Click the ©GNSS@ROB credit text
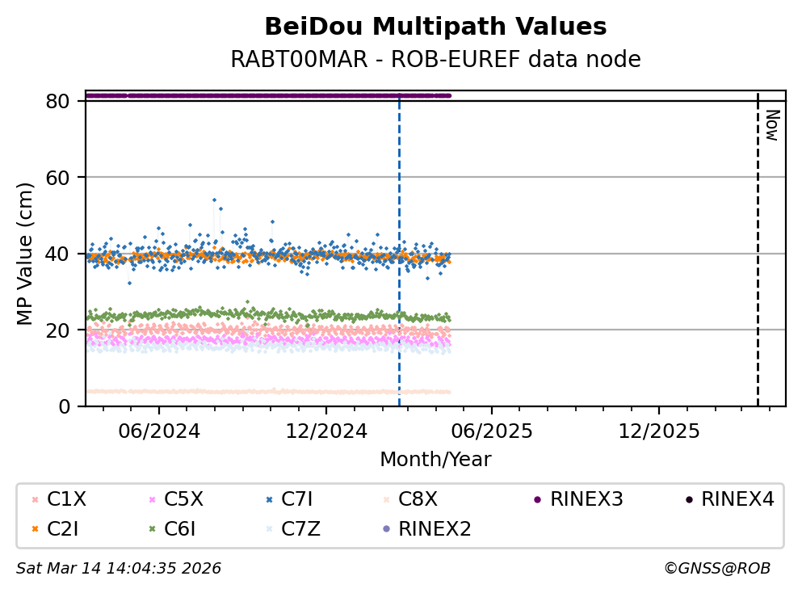This screenshot has height=593, width=802. coord(716,569)
